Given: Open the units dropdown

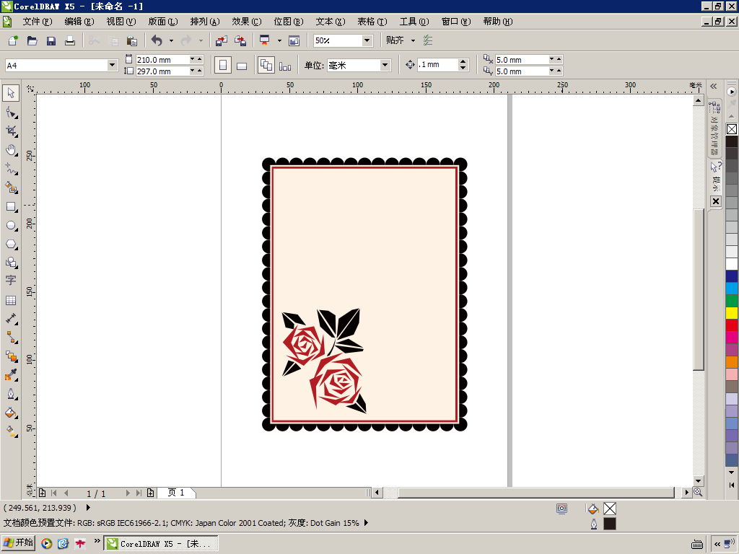Looking at the screenshot, I should click(x=385, y=65).
